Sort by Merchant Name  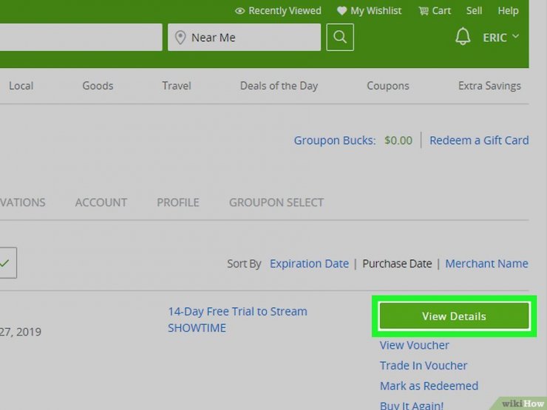click(486, 264)
